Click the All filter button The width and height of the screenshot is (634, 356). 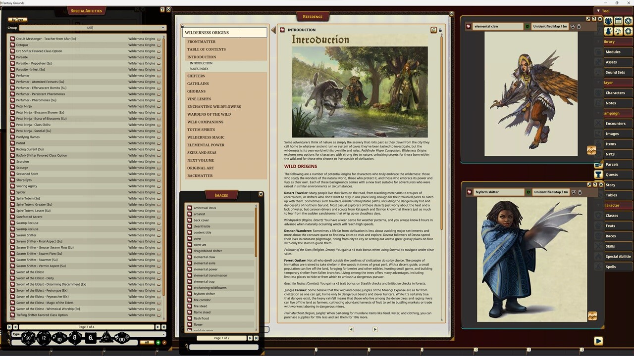147,342
